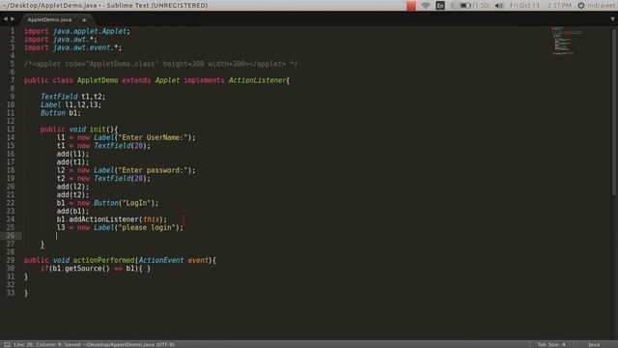
Task: Click 'AppletDemo' class name in declaration
Action: tap(98, 80)
